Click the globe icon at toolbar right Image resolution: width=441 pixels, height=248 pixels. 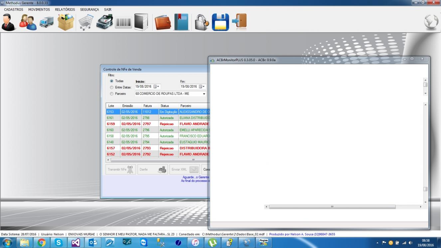coord(431,22)
